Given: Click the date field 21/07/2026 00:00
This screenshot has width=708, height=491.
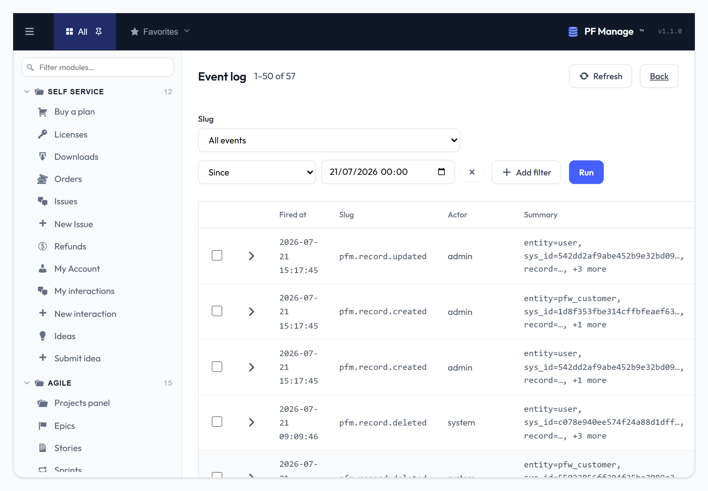Looking at the screenshot, I should pyautogui.click(x=388, y=172).
